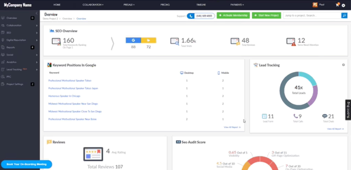This screenshot has height=170, width=351.
Task: Click the support phone icon
Action: pos(191,16)
